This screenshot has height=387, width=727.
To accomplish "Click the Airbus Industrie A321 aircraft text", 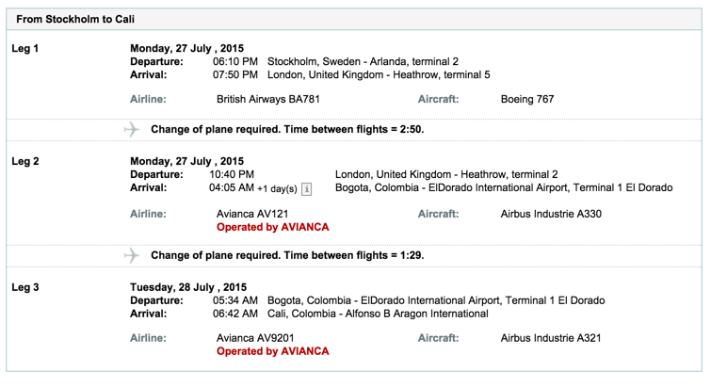I will coord(551,338).
